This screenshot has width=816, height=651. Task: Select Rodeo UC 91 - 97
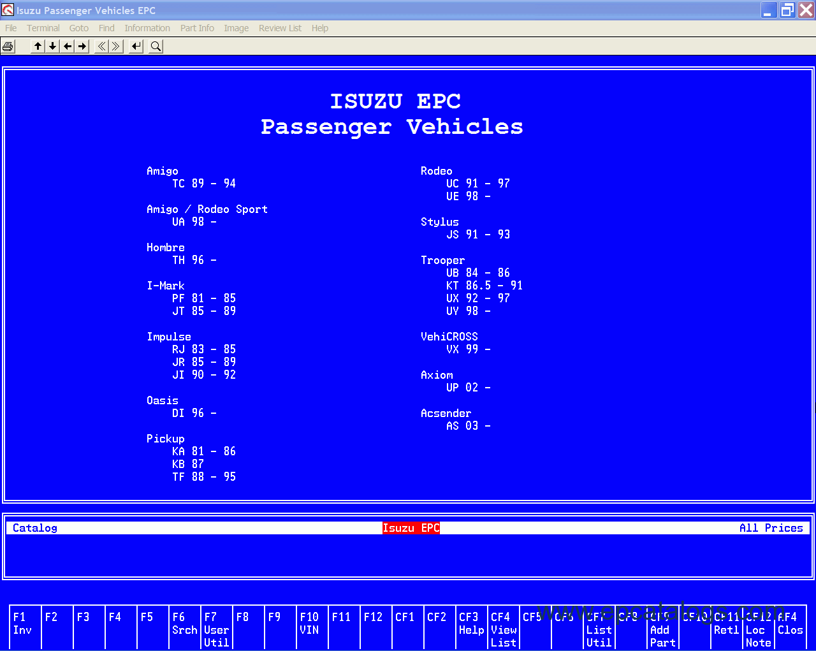tap(478, 184)
